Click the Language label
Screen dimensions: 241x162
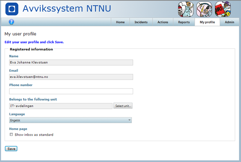17,114
